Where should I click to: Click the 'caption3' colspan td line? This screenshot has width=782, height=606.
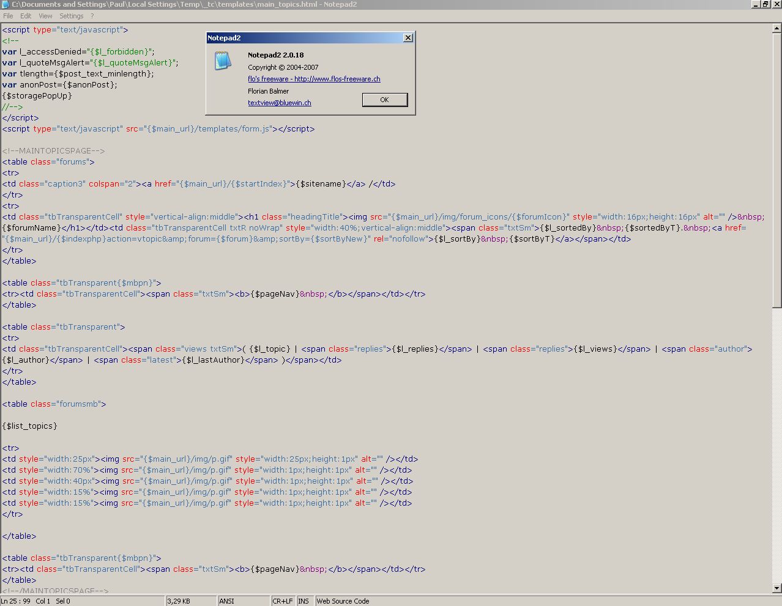pos(199,183)
